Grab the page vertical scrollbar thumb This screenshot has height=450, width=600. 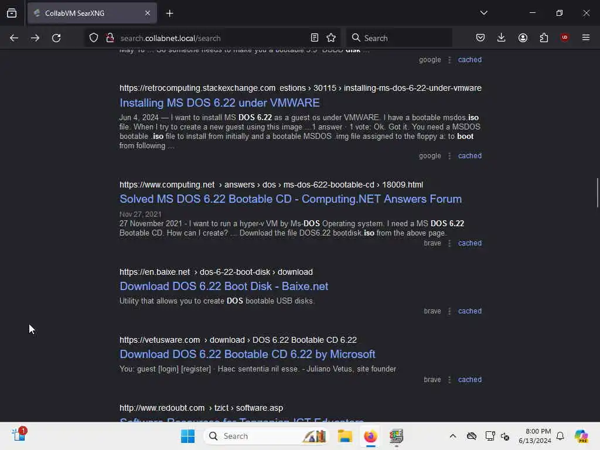597,192
